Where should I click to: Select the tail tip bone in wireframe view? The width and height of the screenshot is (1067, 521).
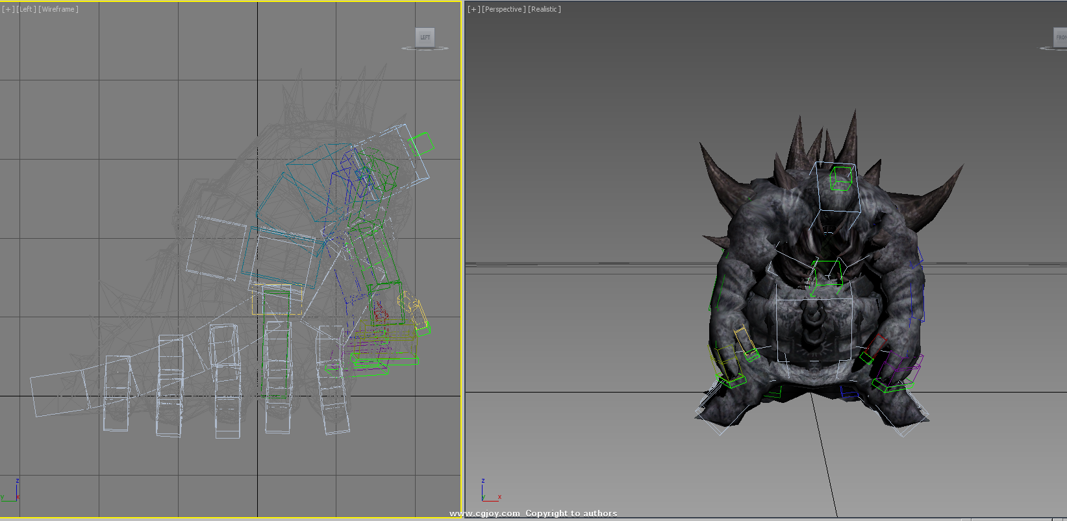click(x=58, y=393)
